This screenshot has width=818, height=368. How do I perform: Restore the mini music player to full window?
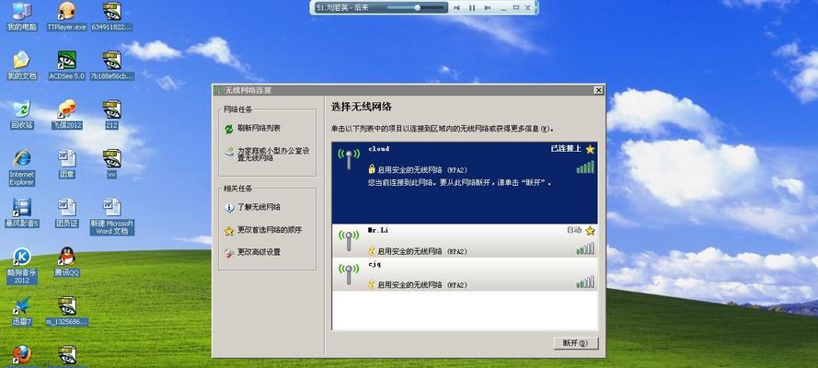click(516, 7)
